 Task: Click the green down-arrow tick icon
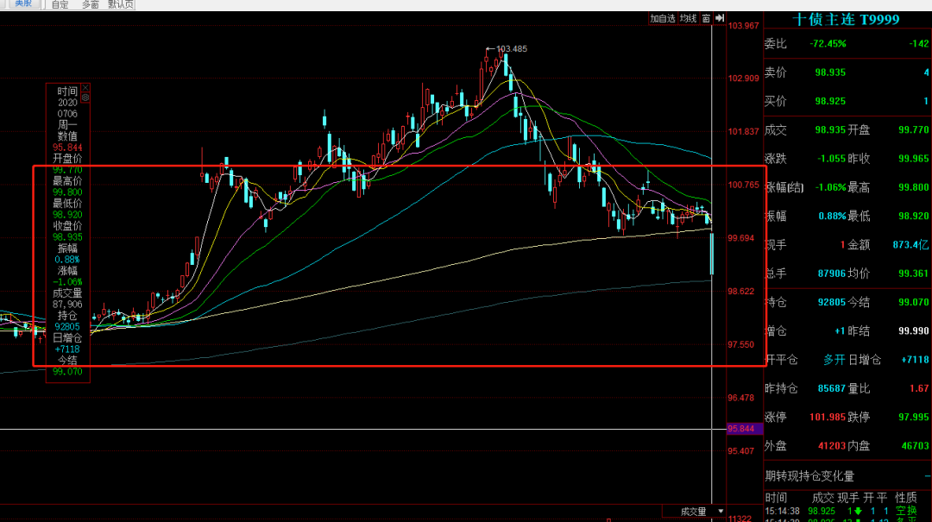[858, 512]
